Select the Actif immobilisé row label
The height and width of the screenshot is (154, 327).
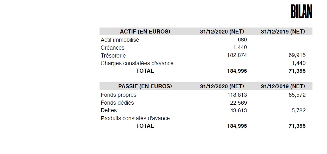[x=120, y=40]
